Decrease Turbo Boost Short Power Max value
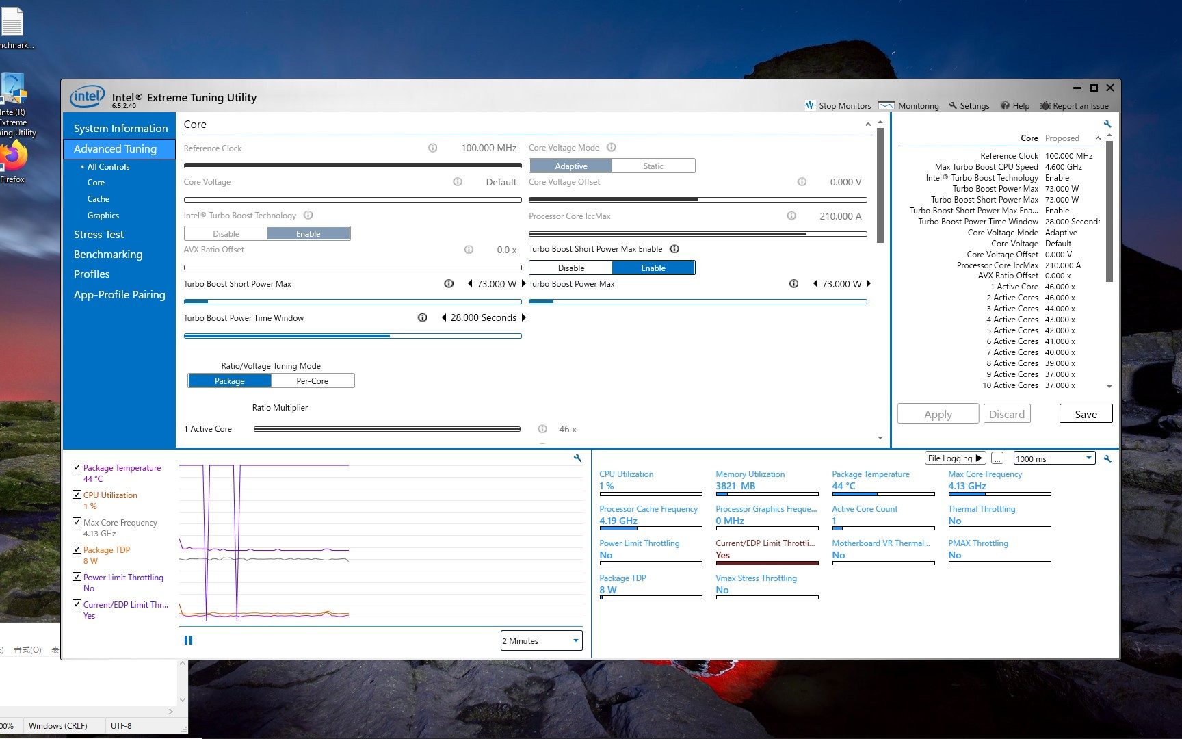This screenshot has width=1182, height=739. tap(470, 283)
